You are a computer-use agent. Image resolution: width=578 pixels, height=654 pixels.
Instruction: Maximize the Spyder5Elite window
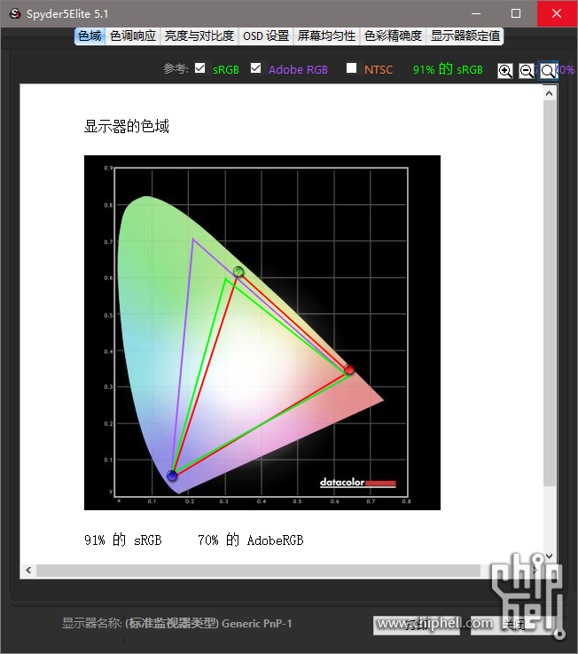516,14
